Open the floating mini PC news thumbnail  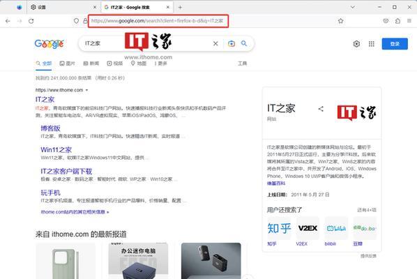[x=211, y=261]
